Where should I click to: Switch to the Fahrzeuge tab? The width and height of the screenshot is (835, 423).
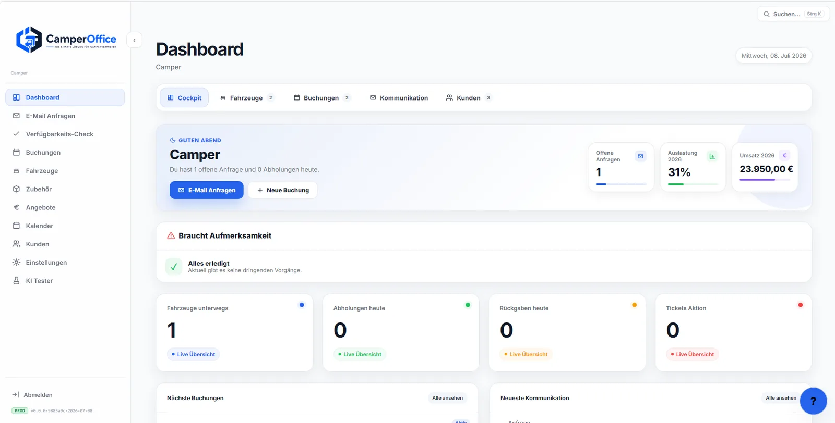click(246, 98)
